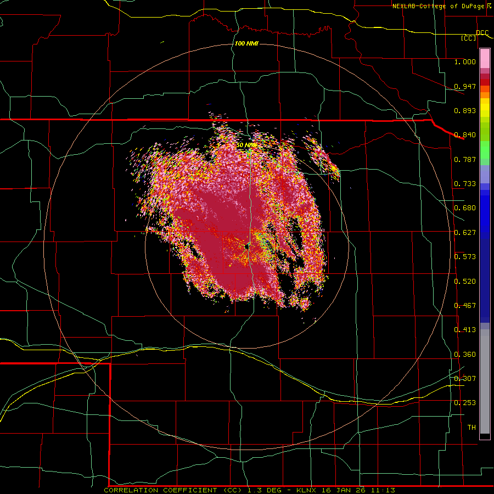Click the 0.893 scale value
Viewport: 494px width, 494px height.
click(465, 110)
